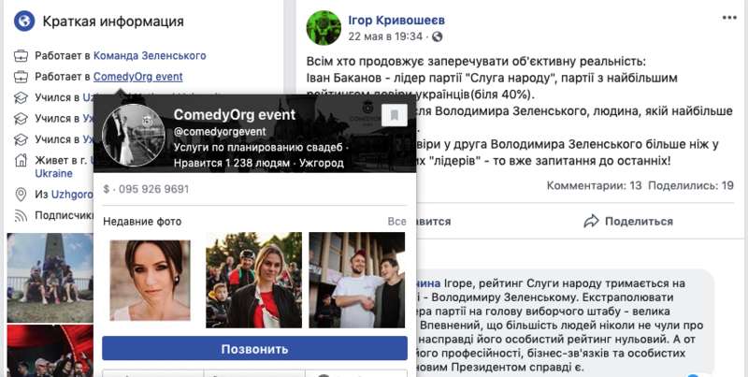View comments count Комментарии: 13
The width and height of the screenshot is (748, 377).
595,185
